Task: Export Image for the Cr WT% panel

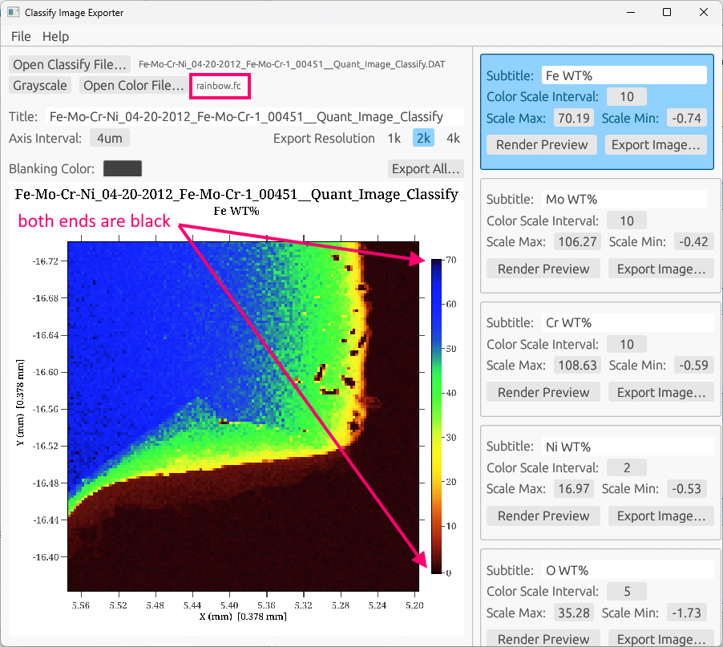Action: click(660, 392)
